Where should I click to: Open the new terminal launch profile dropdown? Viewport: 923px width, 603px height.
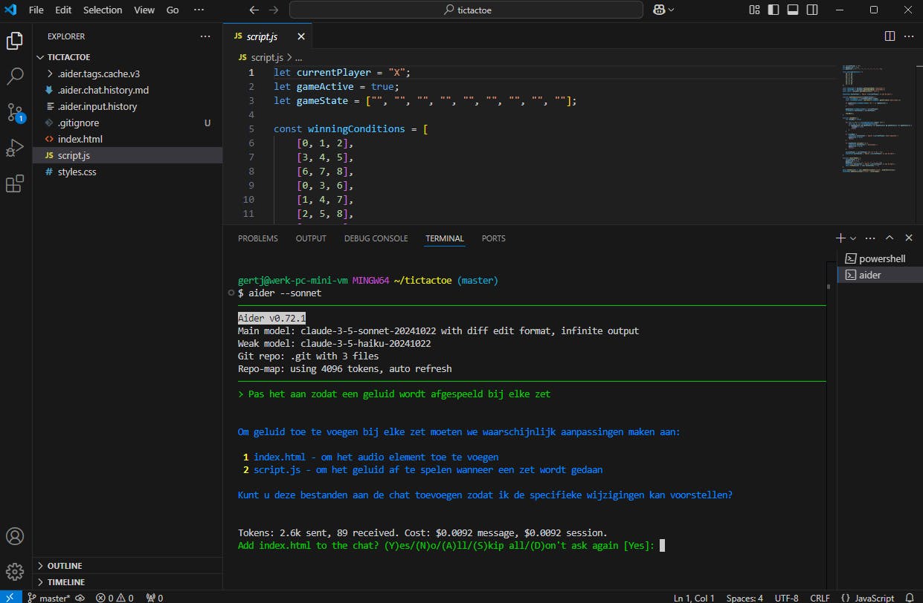pyautogui.click(x=853, y=238)
